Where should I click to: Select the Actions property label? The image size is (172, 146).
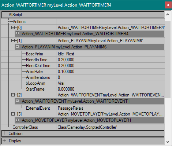19,22
